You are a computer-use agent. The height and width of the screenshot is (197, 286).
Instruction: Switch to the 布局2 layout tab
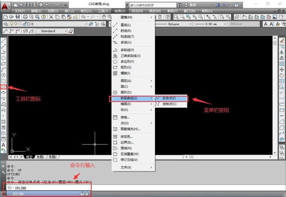click(x=53, y=157)
